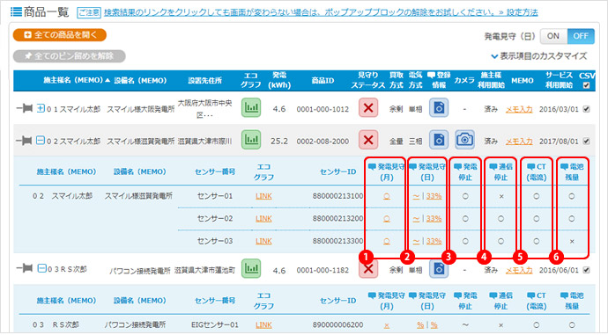Click 発電停止 header in first sensor table
608x335 pixels.
pos(465,172)
